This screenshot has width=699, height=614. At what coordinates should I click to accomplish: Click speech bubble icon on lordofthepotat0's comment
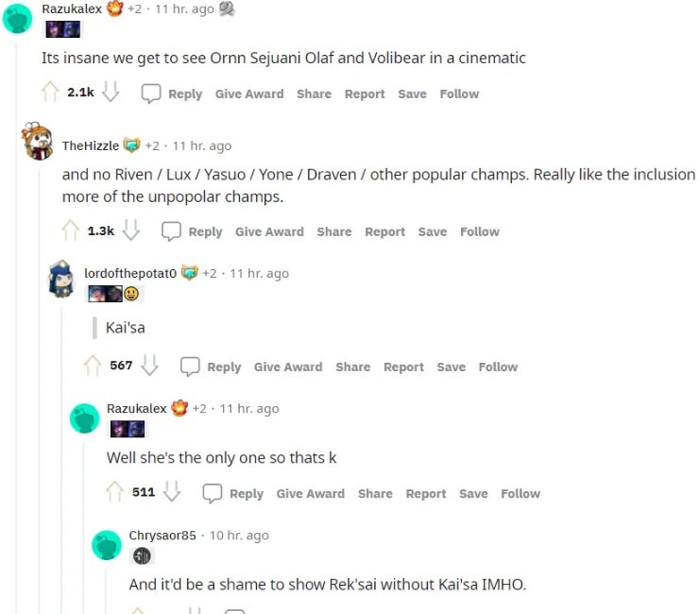click(190, 367)
